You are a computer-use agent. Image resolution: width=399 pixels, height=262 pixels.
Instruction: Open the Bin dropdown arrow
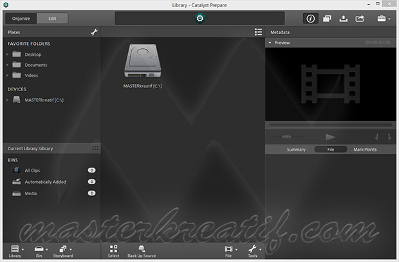[47, 250]
